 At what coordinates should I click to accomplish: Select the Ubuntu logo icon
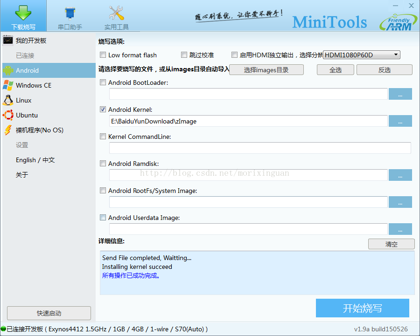[8, 115]
